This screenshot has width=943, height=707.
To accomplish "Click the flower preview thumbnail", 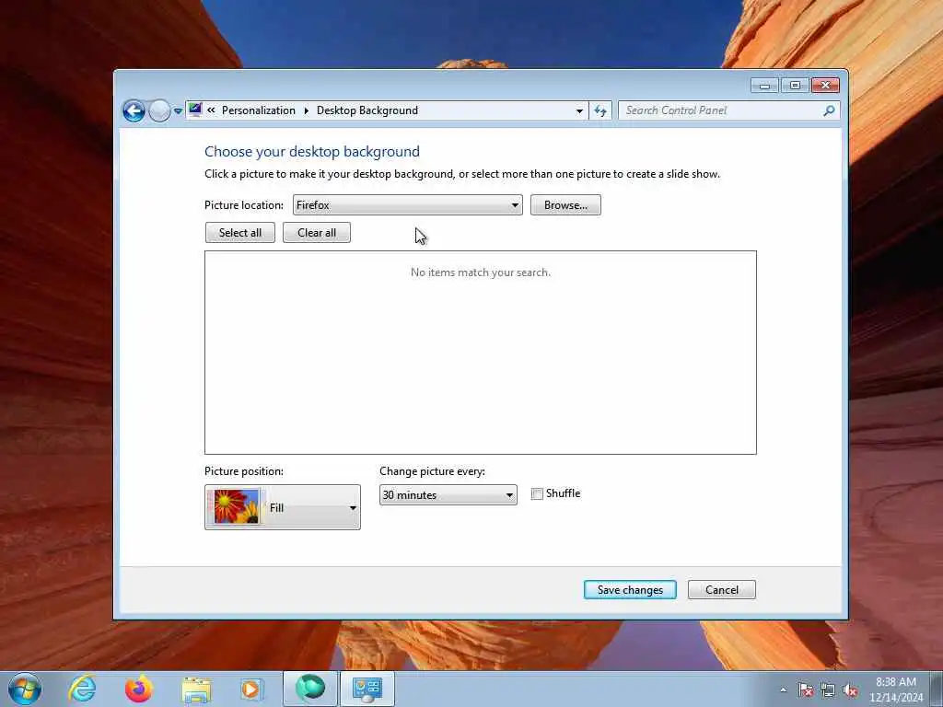I will tap(237, 507).
